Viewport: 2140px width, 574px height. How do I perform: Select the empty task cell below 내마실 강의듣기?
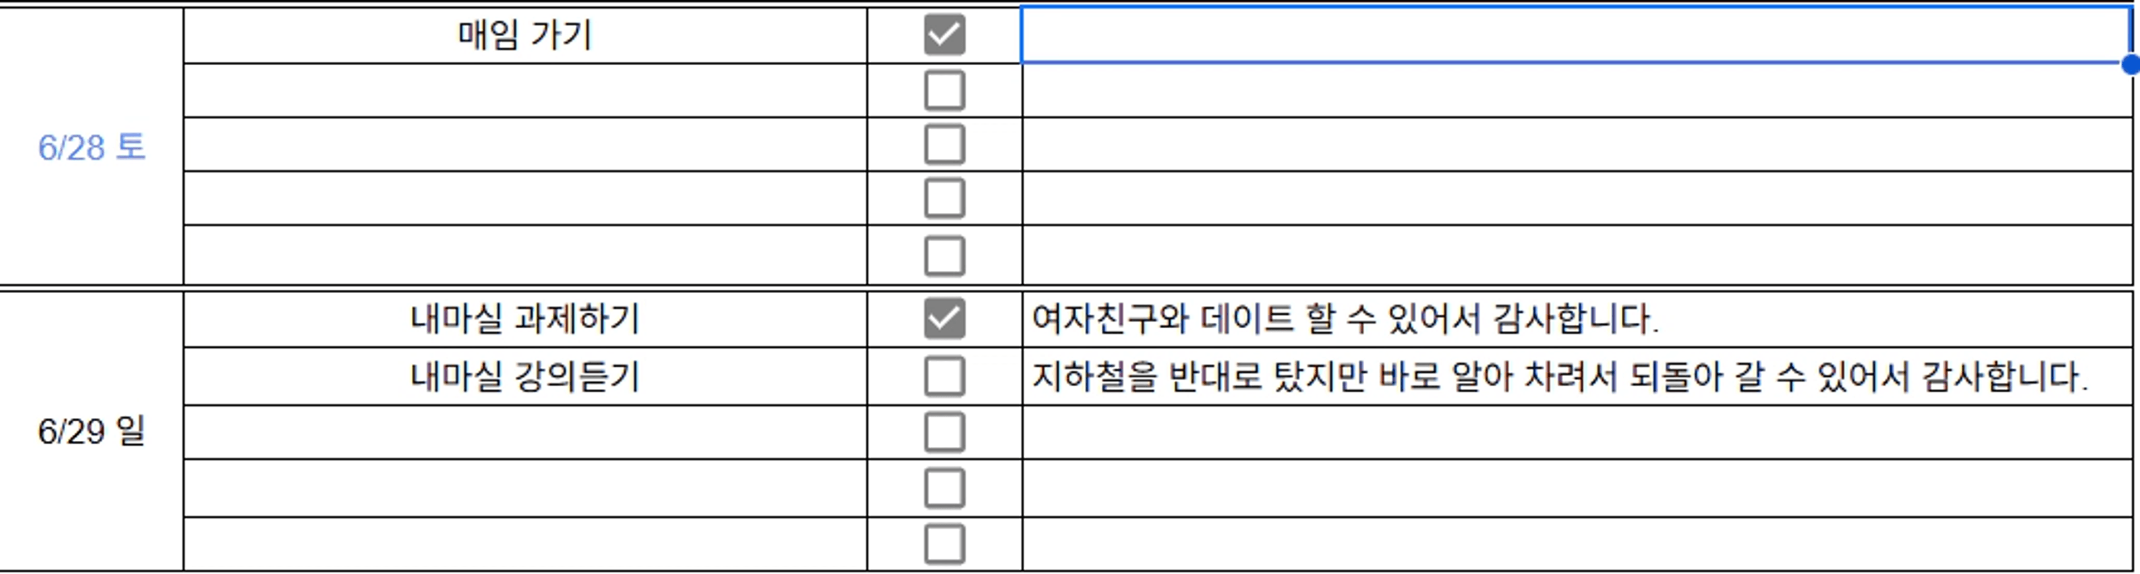click(525, 432)
